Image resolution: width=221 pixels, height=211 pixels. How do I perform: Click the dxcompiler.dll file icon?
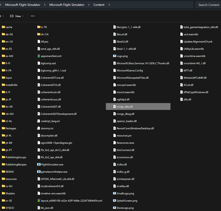click(39, 136)
